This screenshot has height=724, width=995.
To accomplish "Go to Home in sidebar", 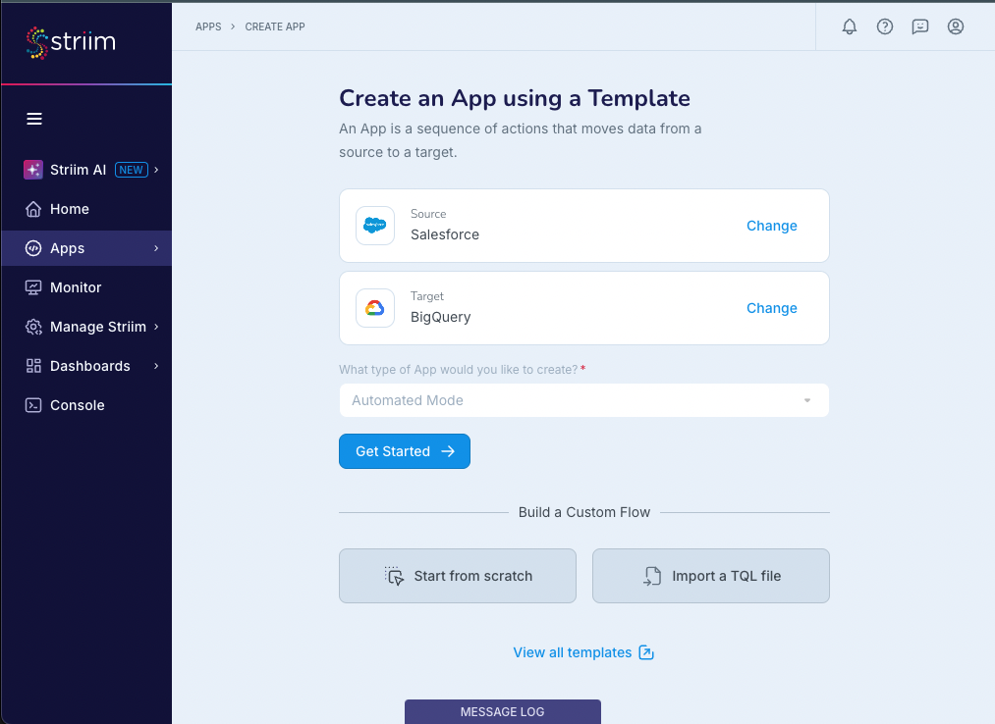I will [x=69, y=209].
